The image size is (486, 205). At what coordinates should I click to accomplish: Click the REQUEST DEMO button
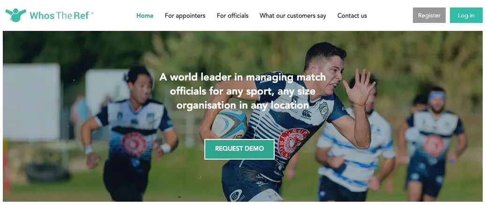coord(239,149)
